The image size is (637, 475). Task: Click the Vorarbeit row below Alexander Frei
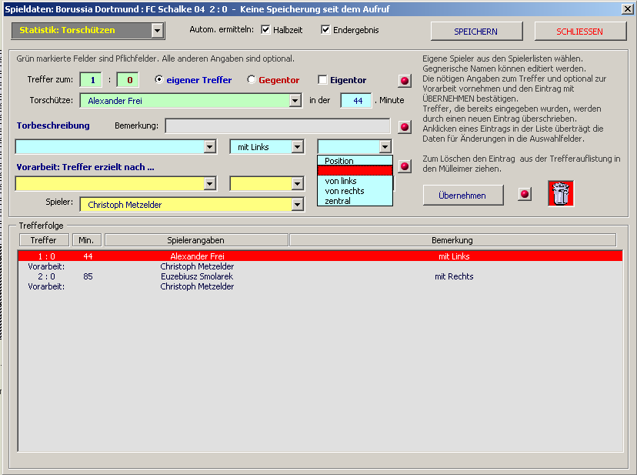pyautogui.click(x=320, y=266)
